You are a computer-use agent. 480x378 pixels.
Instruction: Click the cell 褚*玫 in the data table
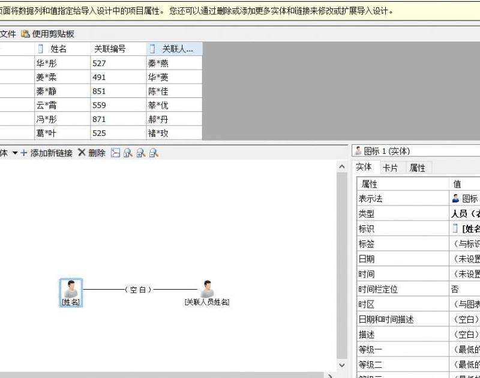coord(175,133)
